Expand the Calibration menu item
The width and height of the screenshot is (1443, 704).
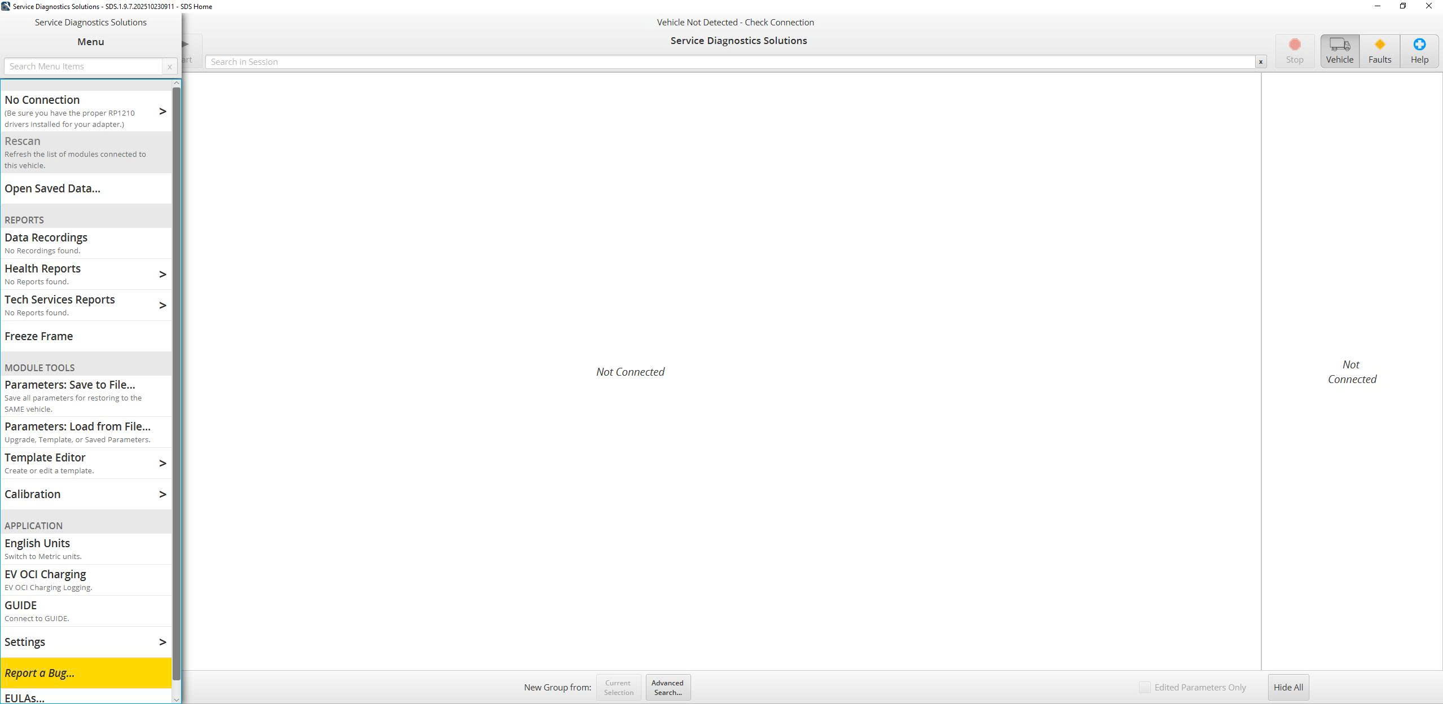click(x=162, y=494)
